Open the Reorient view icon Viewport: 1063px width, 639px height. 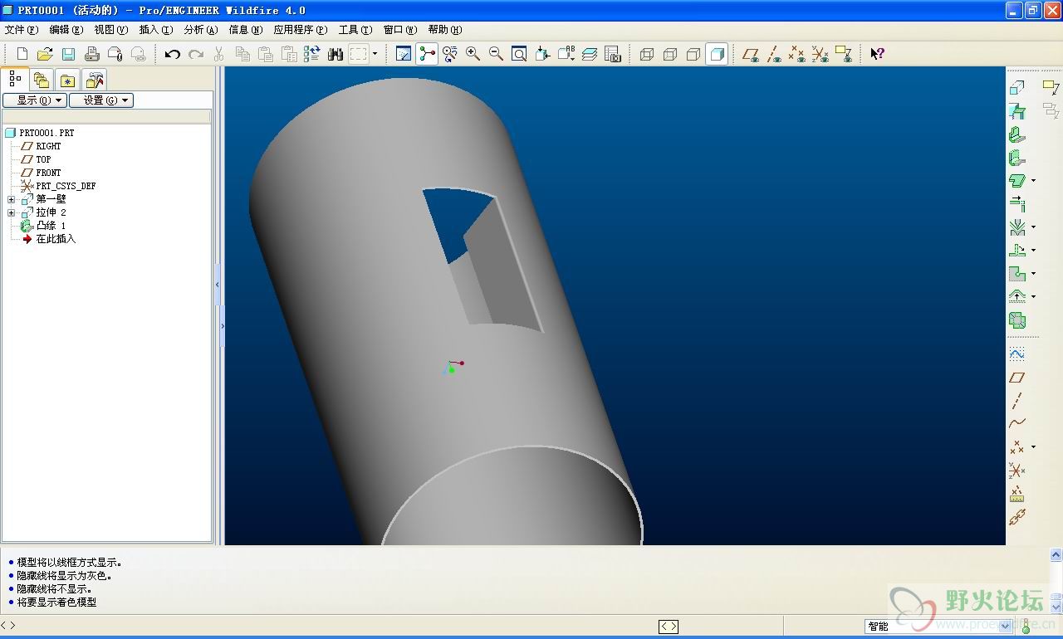point(542,54)
